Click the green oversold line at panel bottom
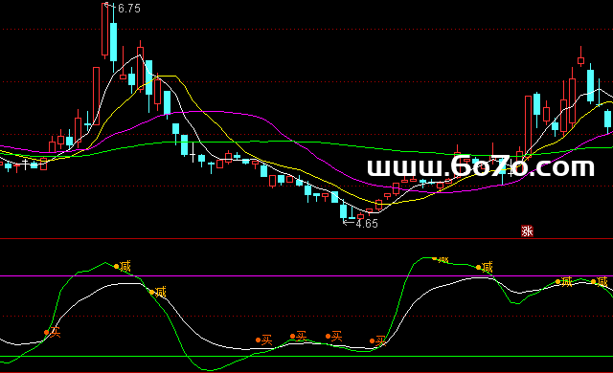This screenshot has height=373, width=613. 306,356
